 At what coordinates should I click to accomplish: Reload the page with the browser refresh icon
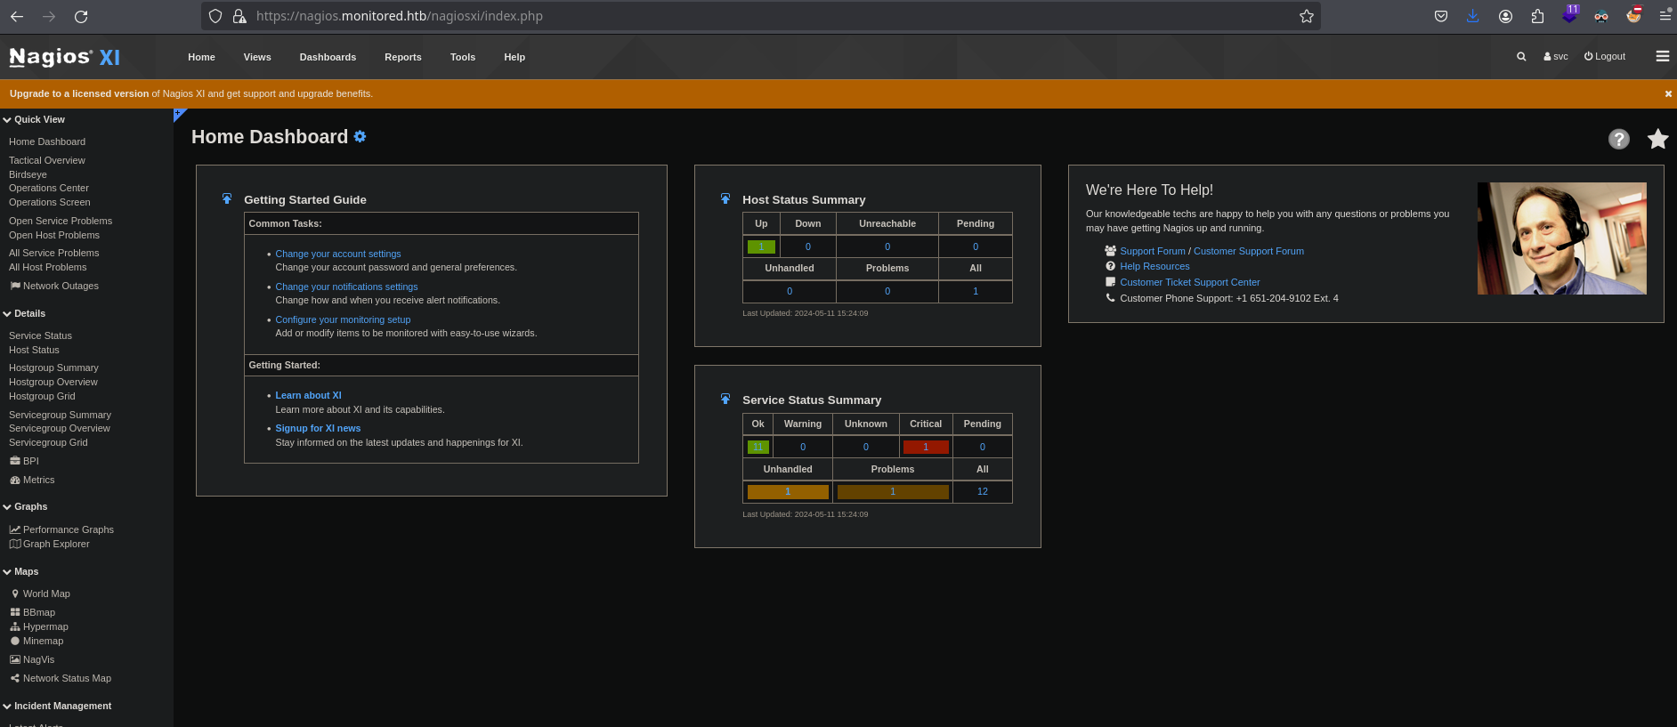pyautogui.click(x=81, y=16)
